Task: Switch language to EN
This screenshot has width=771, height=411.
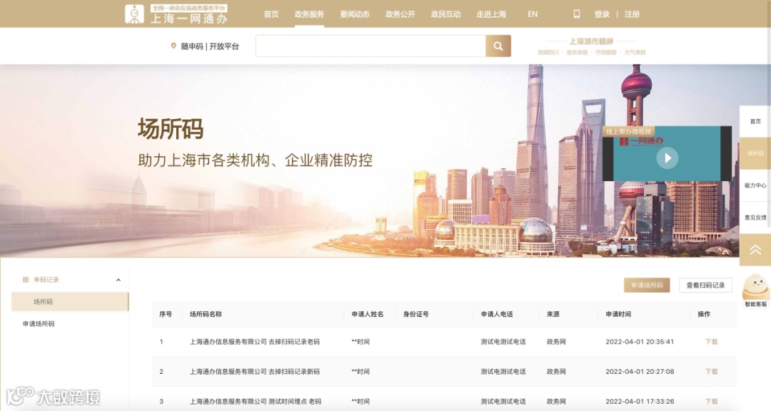Action: pos(533,14)
